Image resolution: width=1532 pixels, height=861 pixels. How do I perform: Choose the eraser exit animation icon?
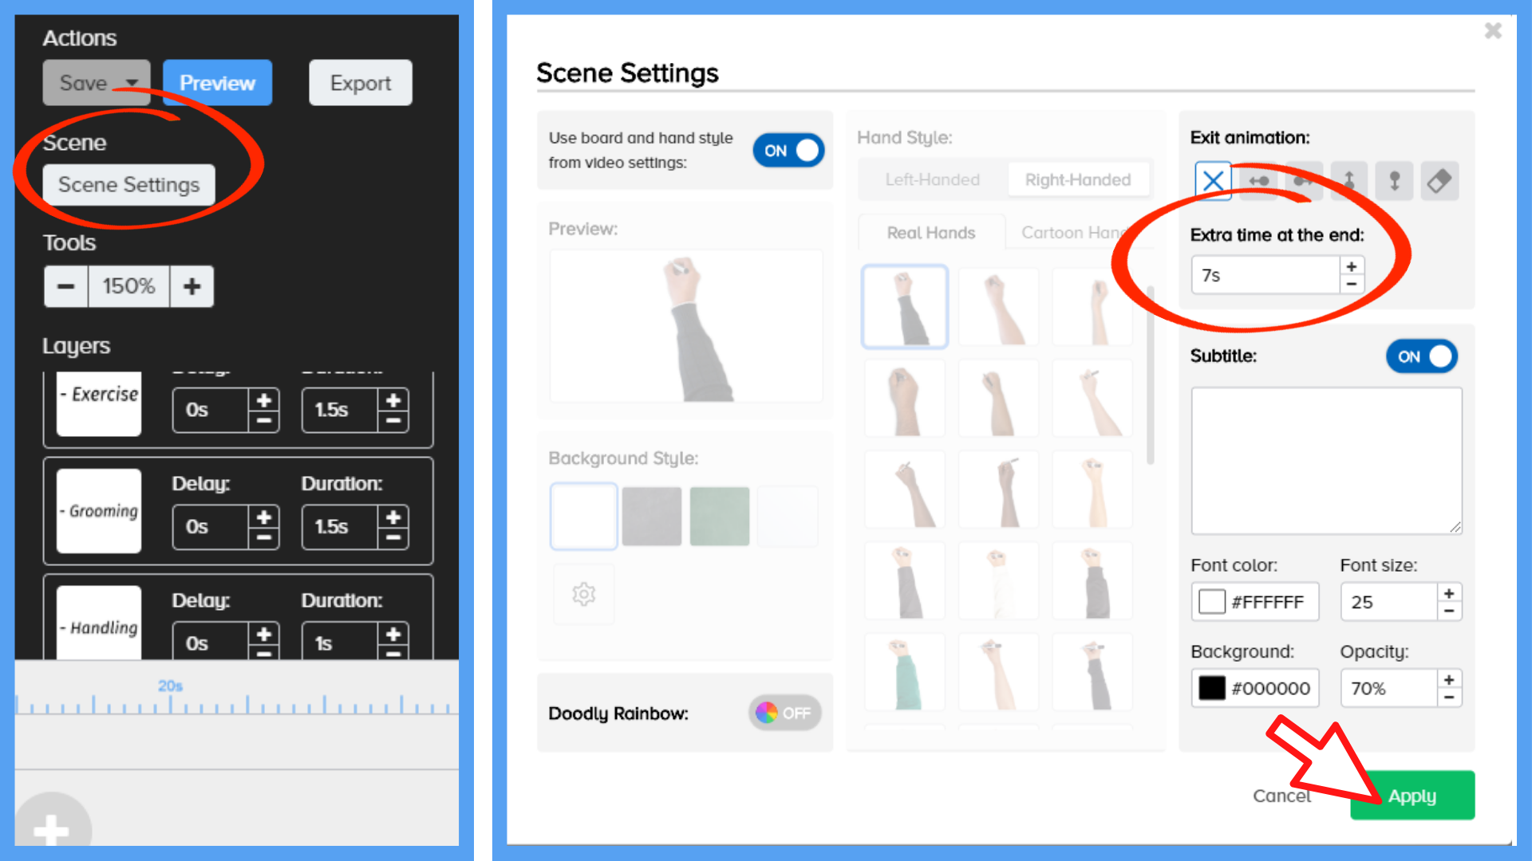coord(1439,181)
